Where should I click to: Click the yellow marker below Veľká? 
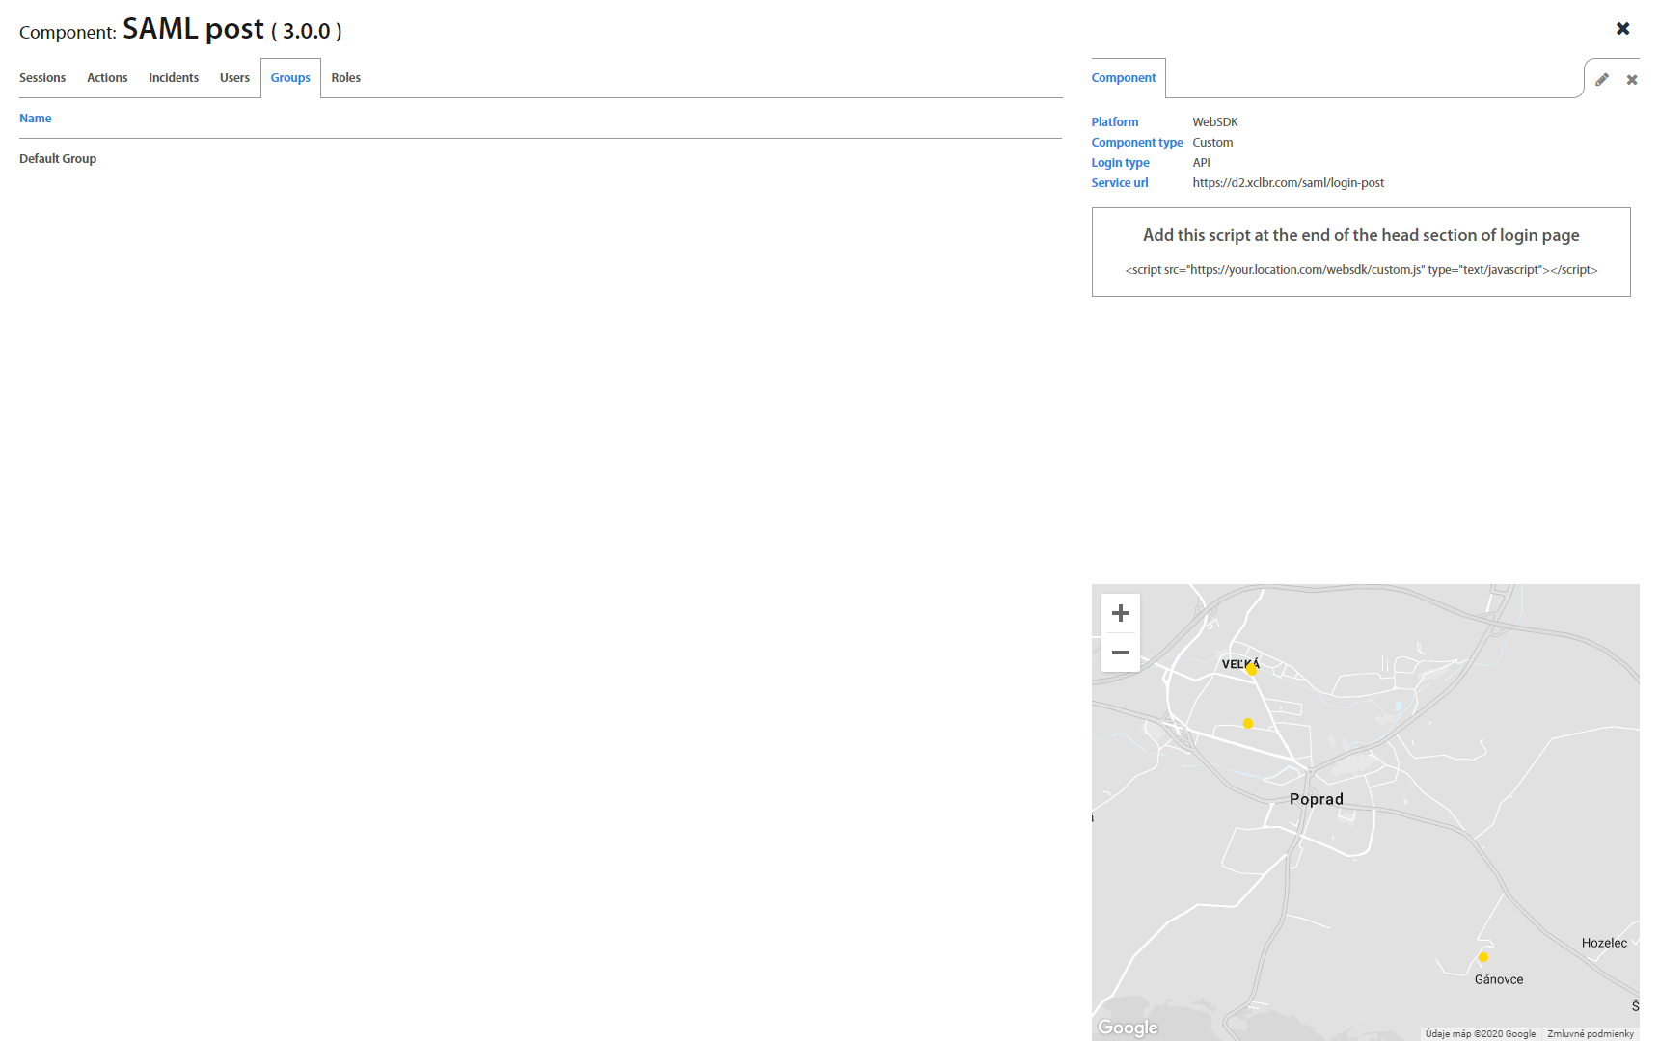(1248, 723)
